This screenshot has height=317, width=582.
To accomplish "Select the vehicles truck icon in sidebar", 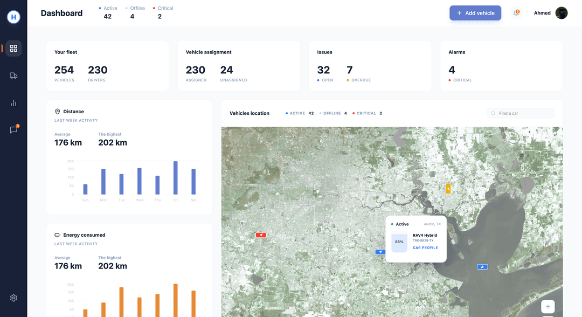I will (13, 75).
